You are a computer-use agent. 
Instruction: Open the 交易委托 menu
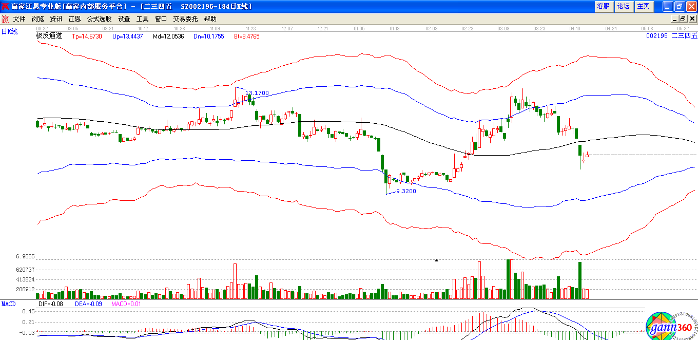pos(185,18)
